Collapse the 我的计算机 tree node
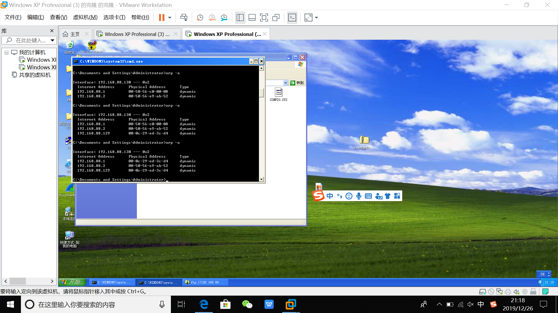 [x=6, y=52]
